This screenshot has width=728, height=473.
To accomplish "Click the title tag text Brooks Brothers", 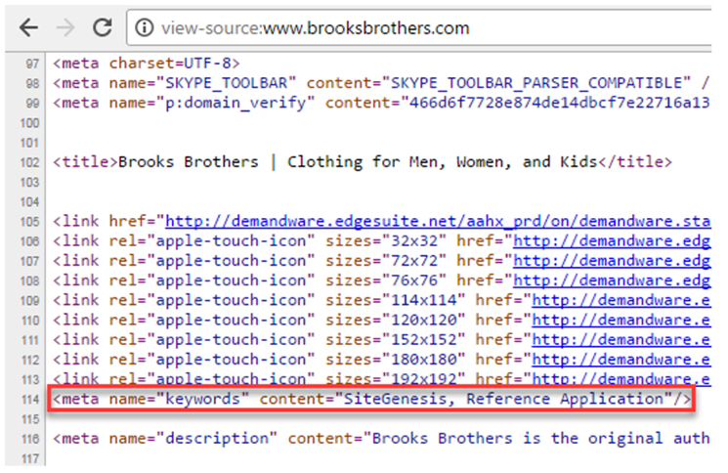I will pos(188,162).
